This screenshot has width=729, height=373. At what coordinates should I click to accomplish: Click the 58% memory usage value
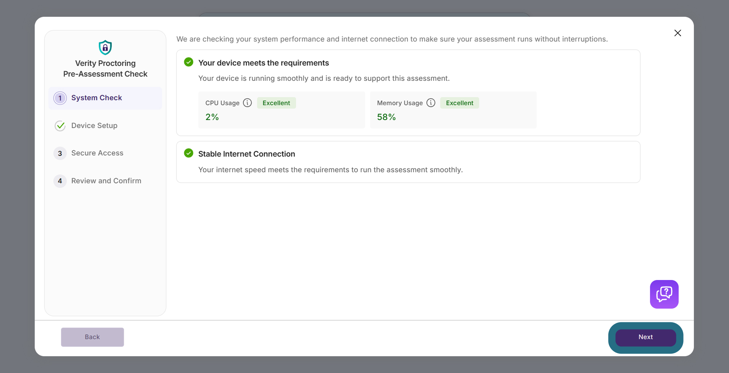[x=386, y=117]
